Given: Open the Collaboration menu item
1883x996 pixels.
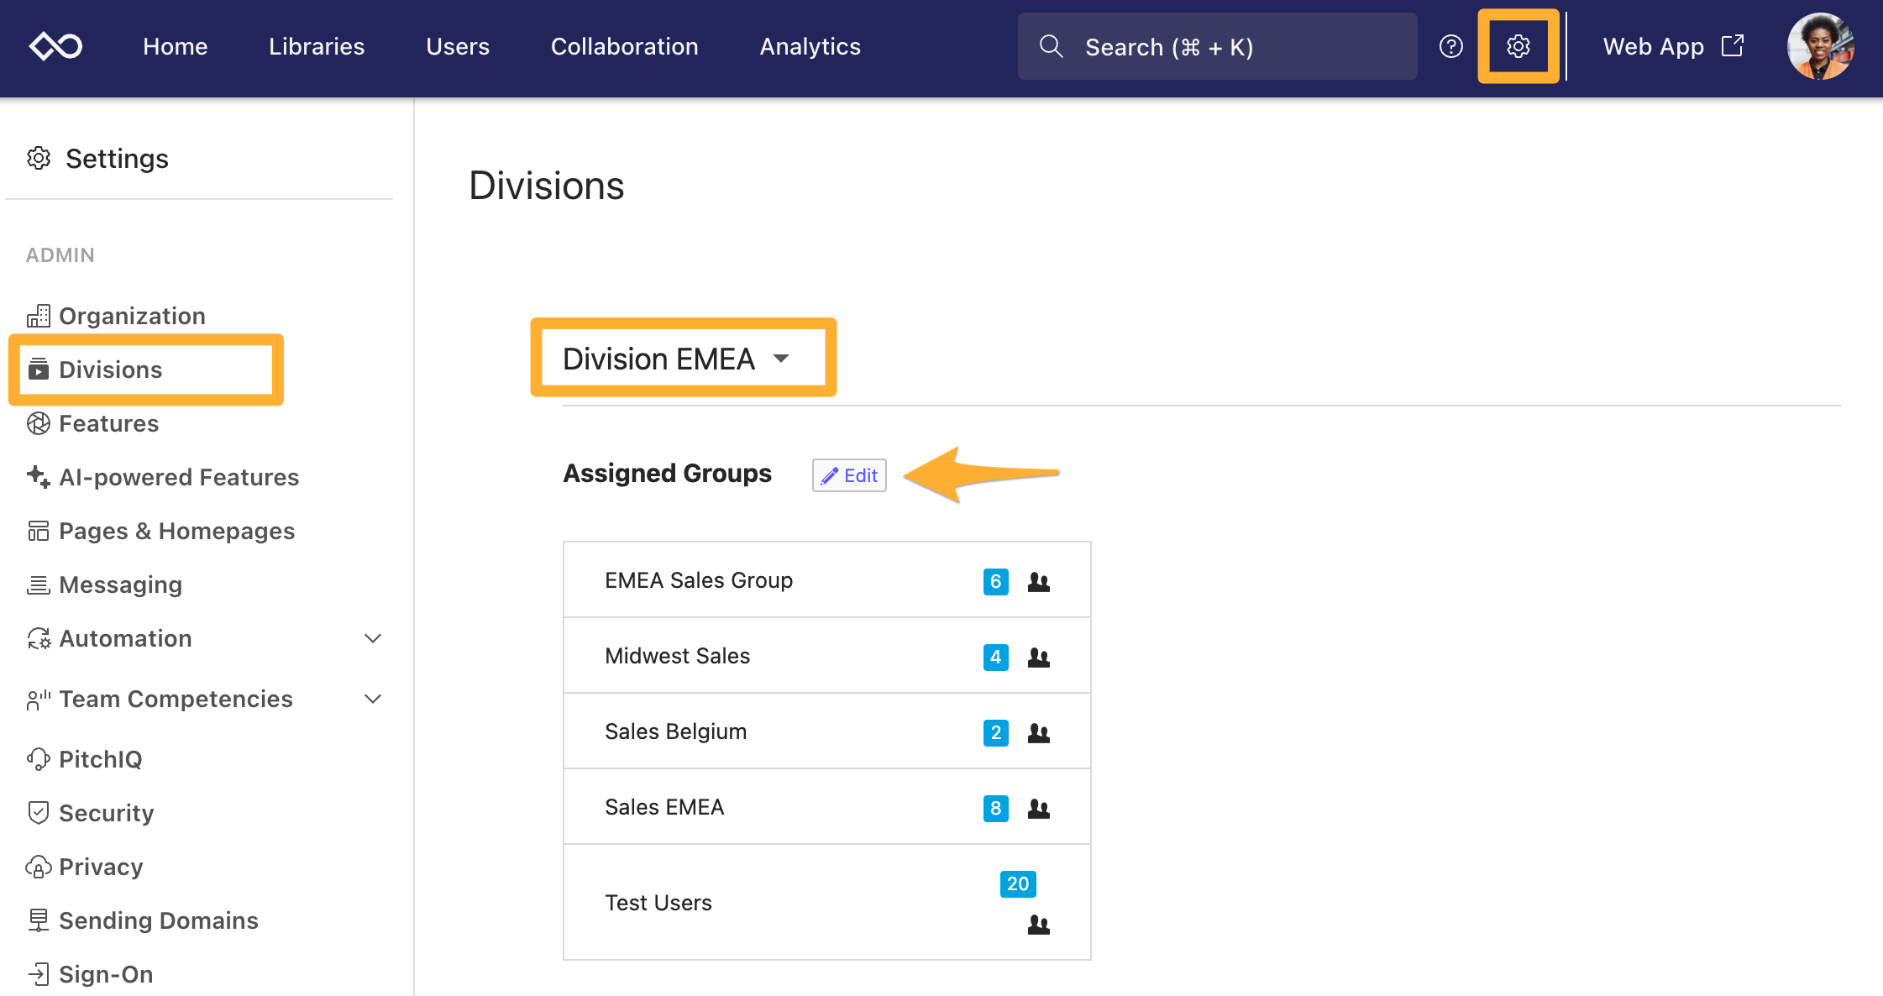Looking at the screenshot, I should click(x=624, y=46).
